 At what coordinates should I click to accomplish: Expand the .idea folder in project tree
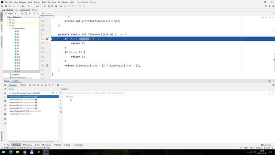click(7, 20)
